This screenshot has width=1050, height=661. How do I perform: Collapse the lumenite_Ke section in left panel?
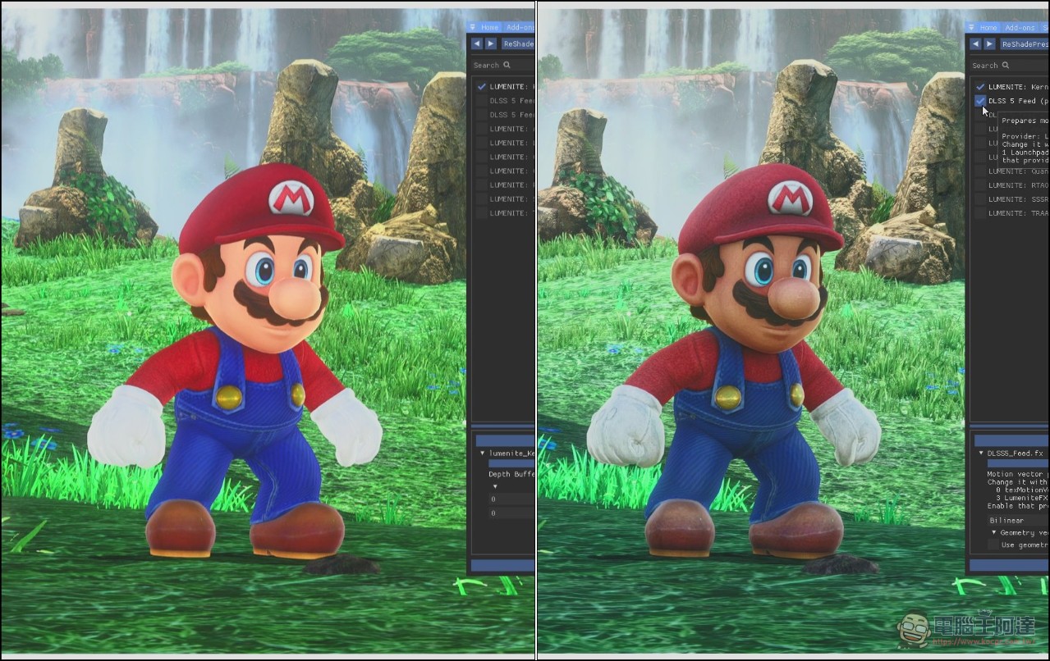click(483, 453)
